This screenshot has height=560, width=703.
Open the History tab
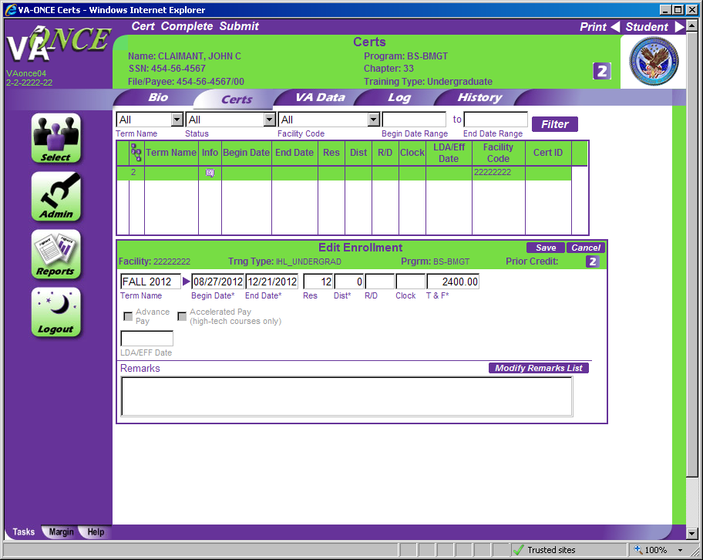(x=479, y=98)
